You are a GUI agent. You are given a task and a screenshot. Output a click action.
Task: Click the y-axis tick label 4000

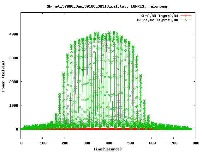tap(14, 34)
